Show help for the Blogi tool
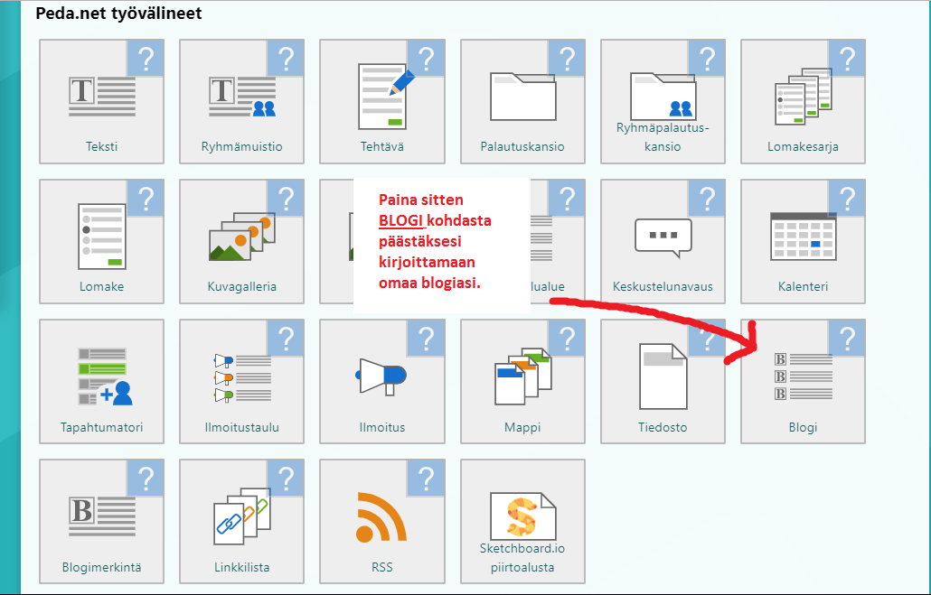The width and height of the screenshot is (931, 595). pyautogui.click(x=847, y=339)
